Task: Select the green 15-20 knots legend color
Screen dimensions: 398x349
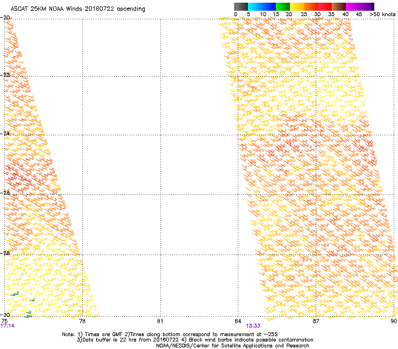Action: (x=283, y=6)
